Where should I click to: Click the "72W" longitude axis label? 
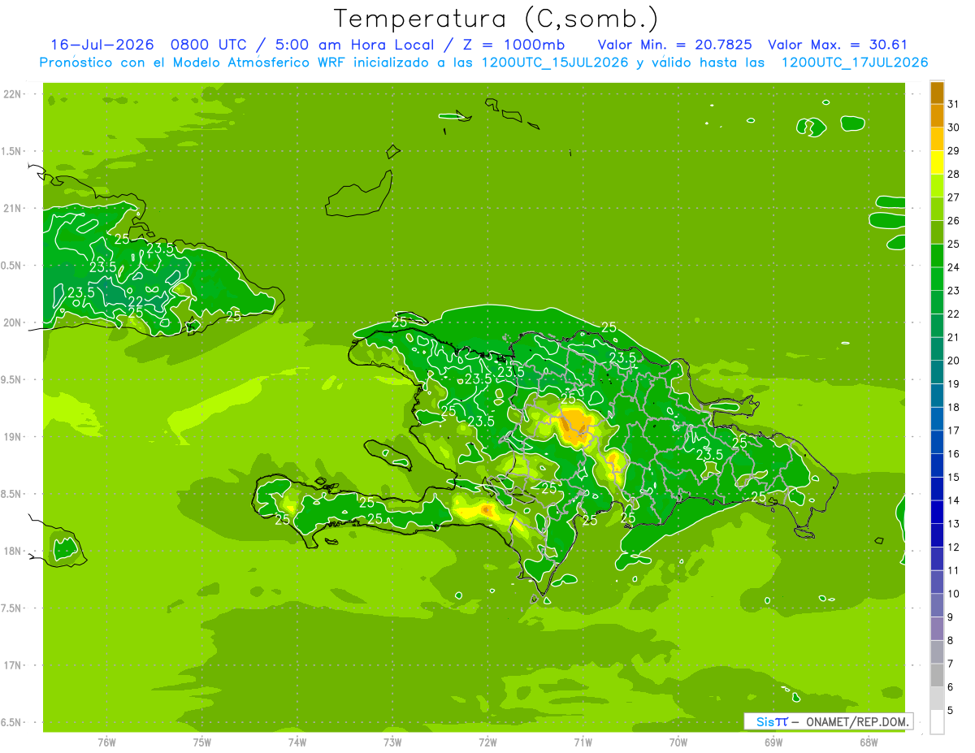tap(488, 742)
